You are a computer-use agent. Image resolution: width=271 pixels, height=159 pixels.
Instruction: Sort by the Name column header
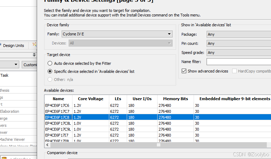[x=58, y=99]
